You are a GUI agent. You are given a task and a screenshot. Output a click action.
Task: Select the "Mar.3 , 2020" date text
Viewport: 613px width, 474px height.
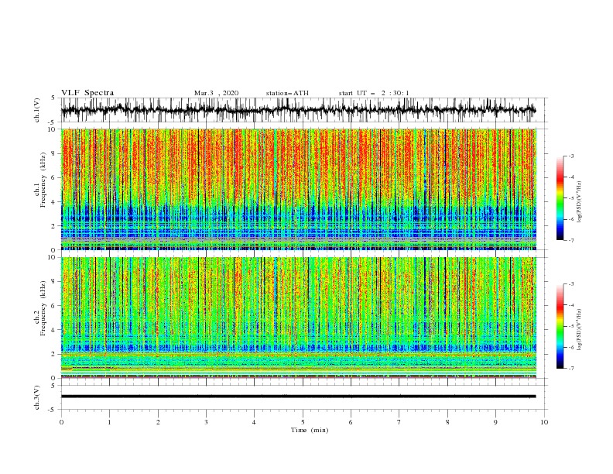216,93
